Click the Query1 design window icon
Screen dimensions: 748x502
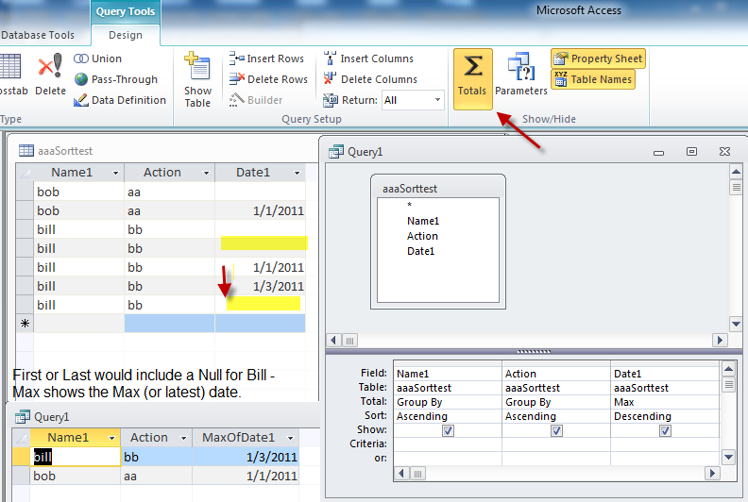coord(336,152)
